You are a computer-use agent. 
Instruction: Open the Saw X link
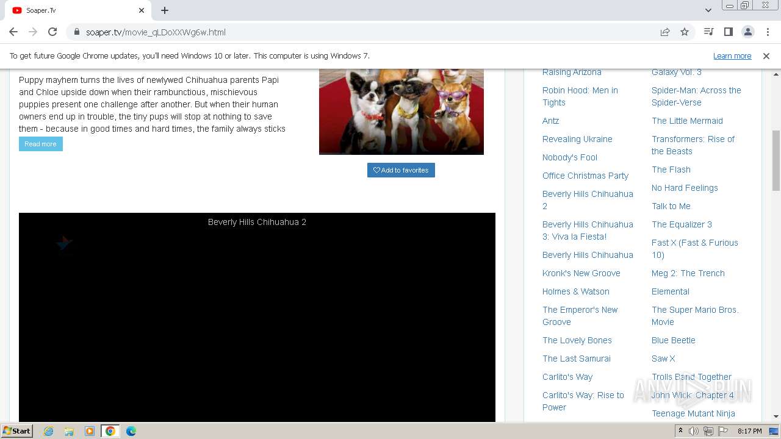(663, 359)
